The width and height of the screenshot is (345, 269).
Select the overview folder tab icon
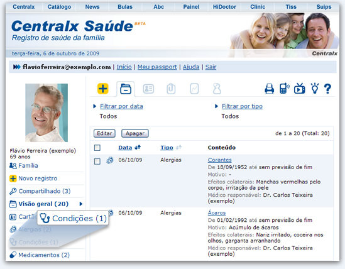tap(126, 89)
